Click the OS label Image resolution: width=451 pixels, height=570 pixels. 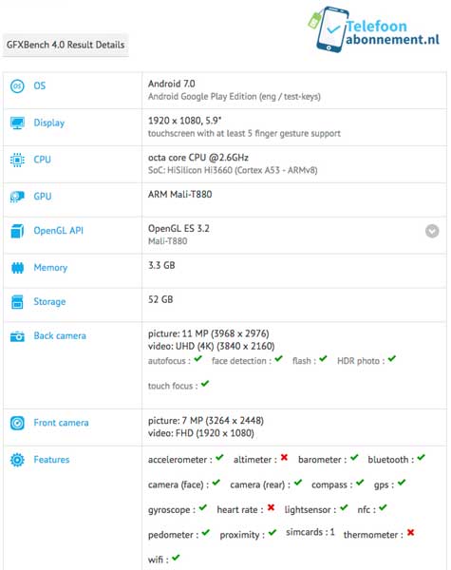coord(40,86)
